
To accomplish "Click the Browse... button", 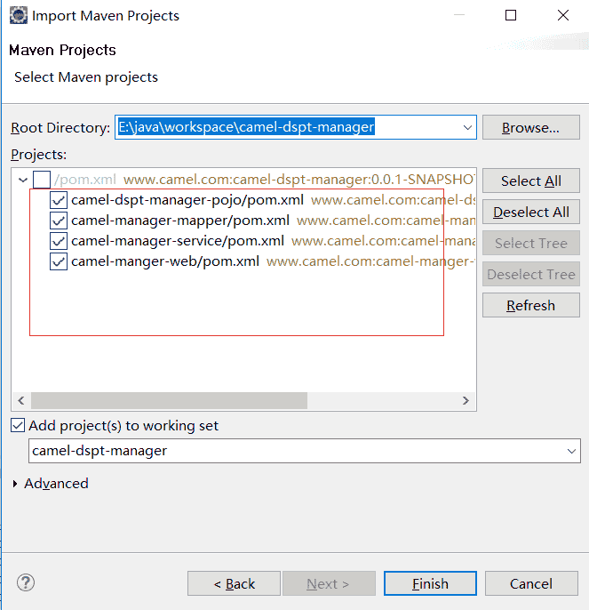I will [531, 127].
